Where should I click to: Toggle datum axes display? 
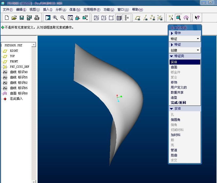click(x=145, y=18)
